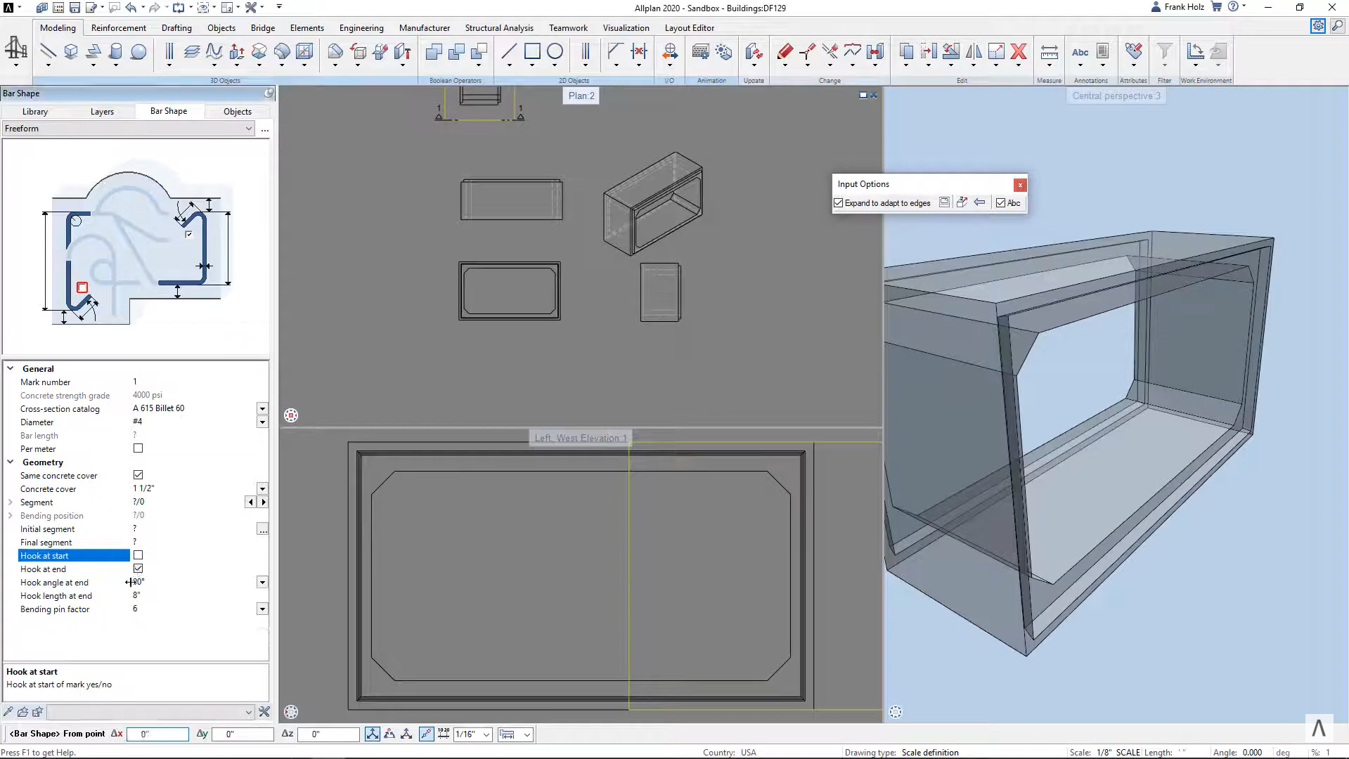Click the Measure tool icon
The height and width of the screenshot is (759, 1349).
(1049, 51)
